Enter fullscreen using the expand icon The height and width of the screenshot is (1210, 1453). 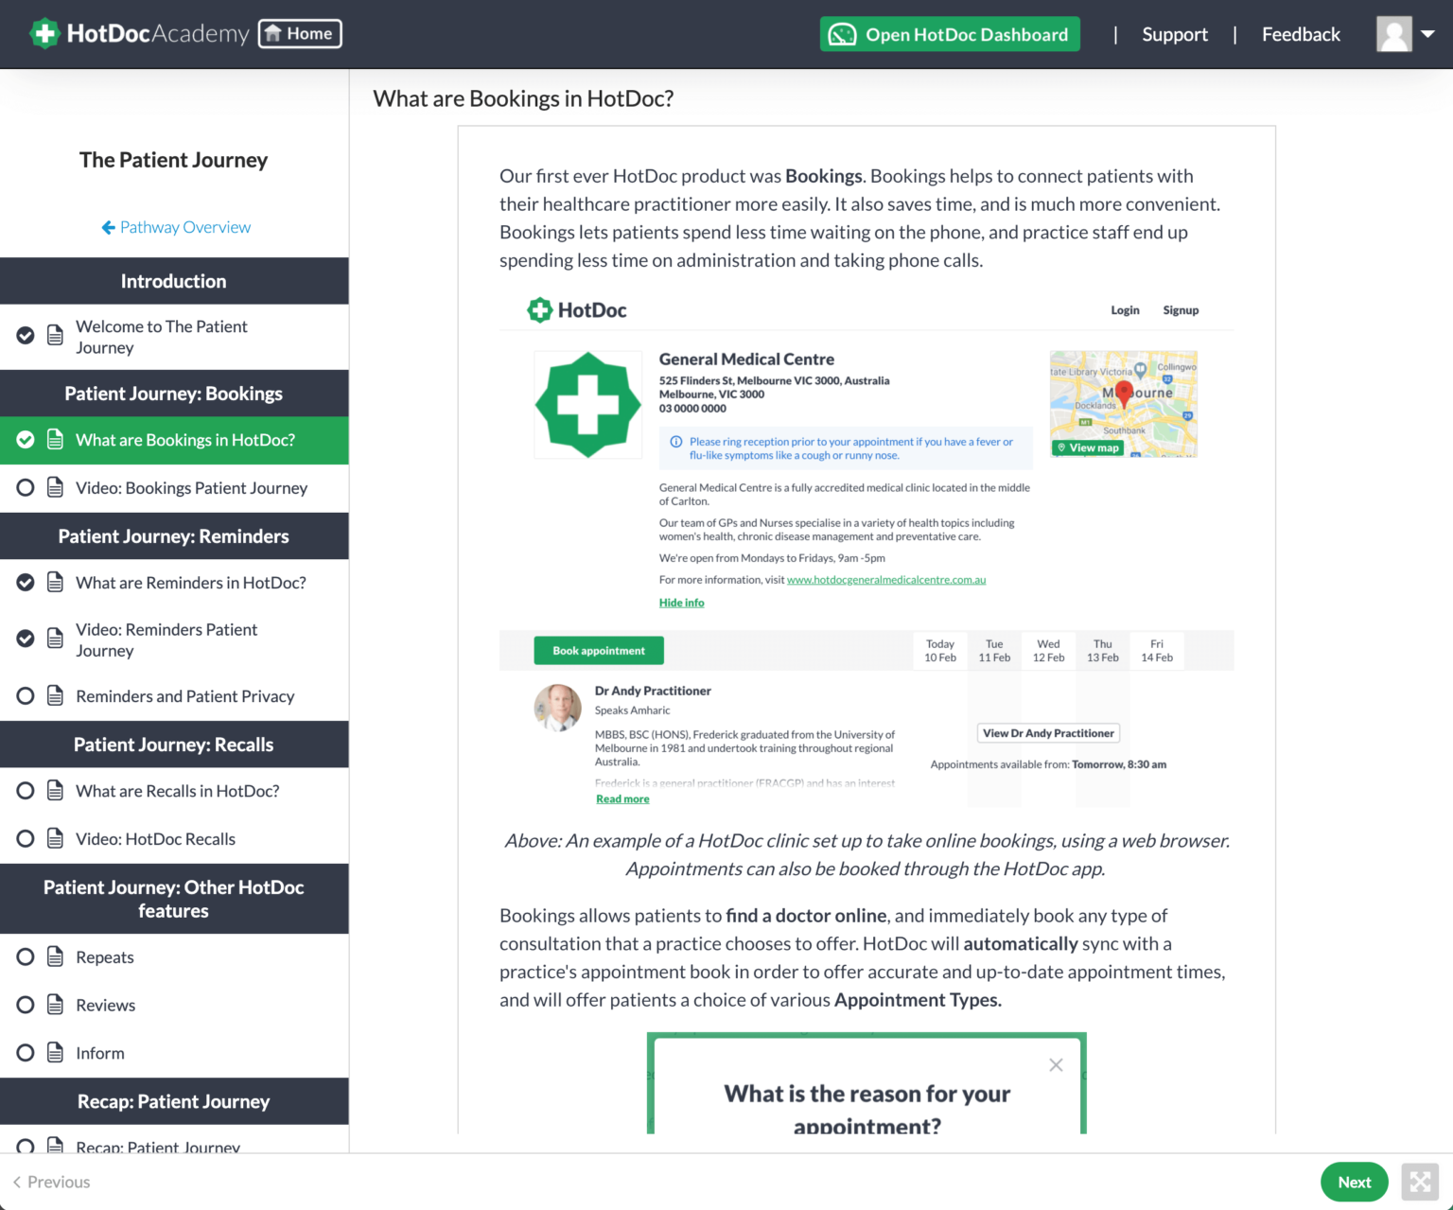(x=1420, y=1182)
